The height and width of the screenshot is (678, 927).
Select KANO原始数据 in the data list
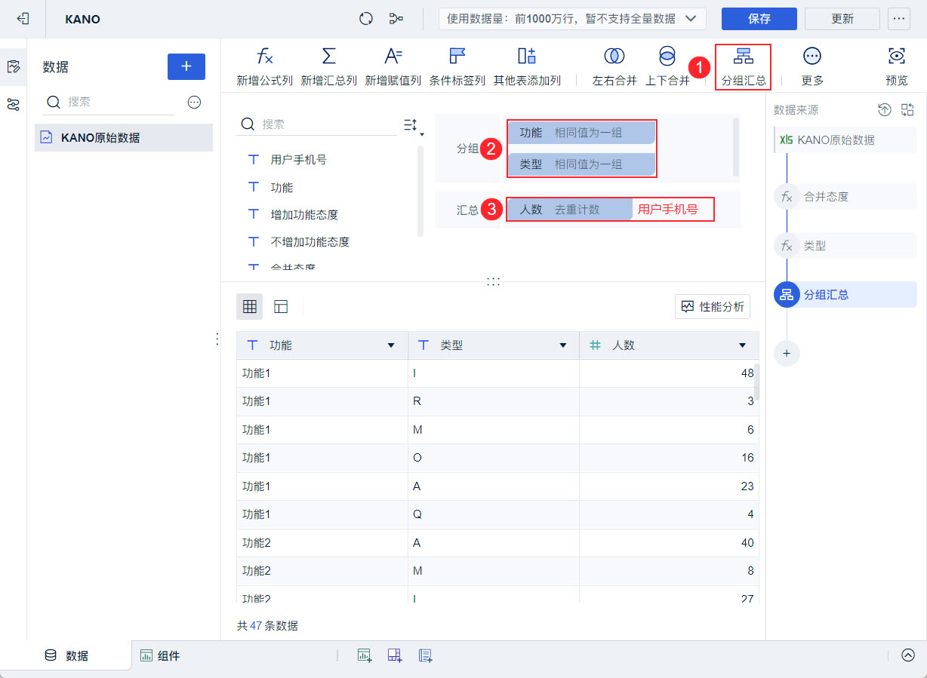[x=124, y=137]
